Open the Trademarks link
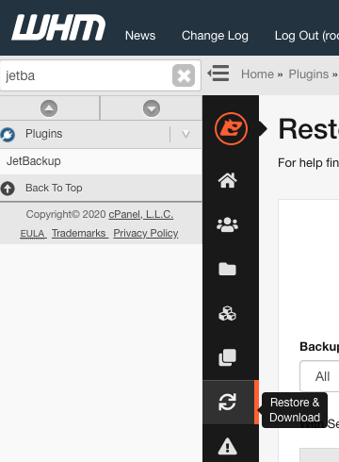This screenshot has height=462, width=339. [79, 233]
